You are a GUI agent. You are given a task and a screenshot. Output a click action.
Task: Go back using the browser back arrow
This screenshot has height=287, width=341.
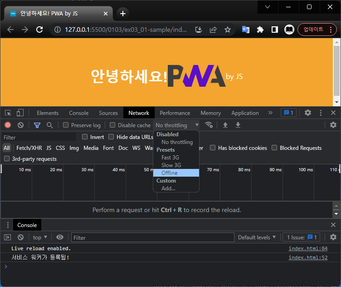tap(10, 30)
